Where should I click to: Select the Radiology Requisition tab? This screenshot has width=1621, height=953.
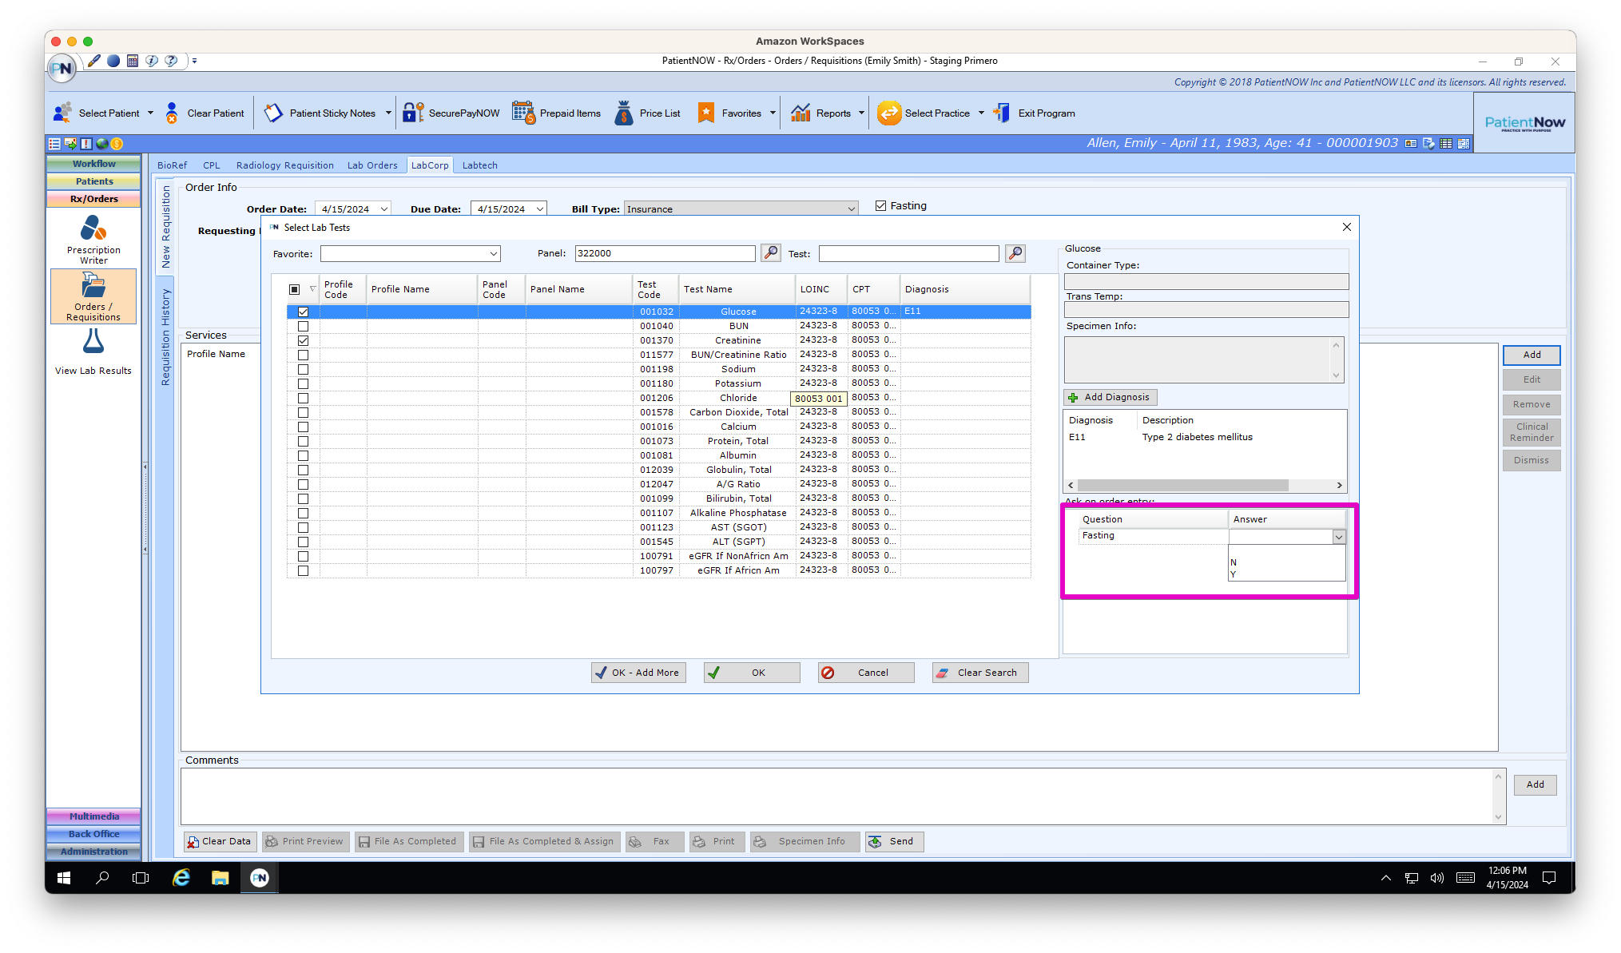coord(284,165)
